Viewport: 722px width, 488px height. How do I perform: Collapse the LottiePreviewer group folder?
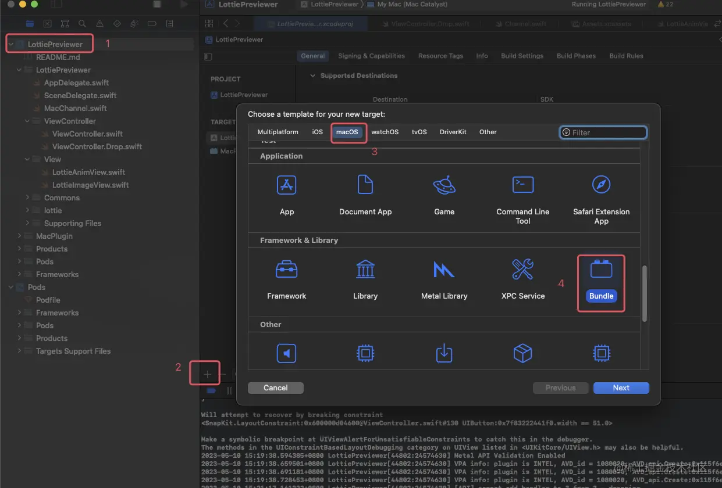(19, 70)
